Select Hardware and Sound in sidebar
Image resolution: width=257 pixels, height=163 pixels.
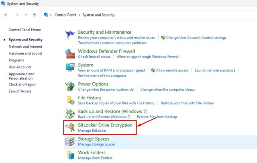coord(25,53)
